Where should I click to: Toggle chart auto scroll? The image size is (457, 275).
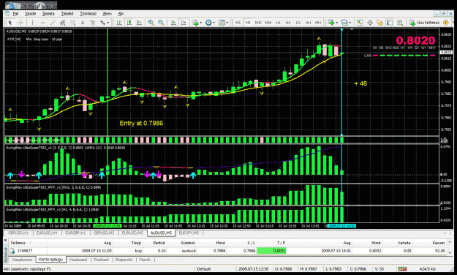[x=173, y=23]
